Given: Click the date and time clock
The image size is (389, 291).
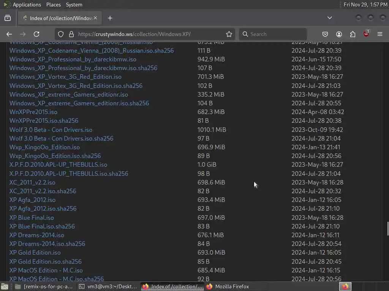Looking at the screenshot, I should coord(365,5).
